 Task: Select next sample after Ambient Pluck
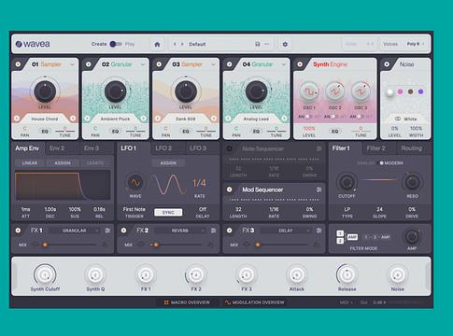coord(144,119)
